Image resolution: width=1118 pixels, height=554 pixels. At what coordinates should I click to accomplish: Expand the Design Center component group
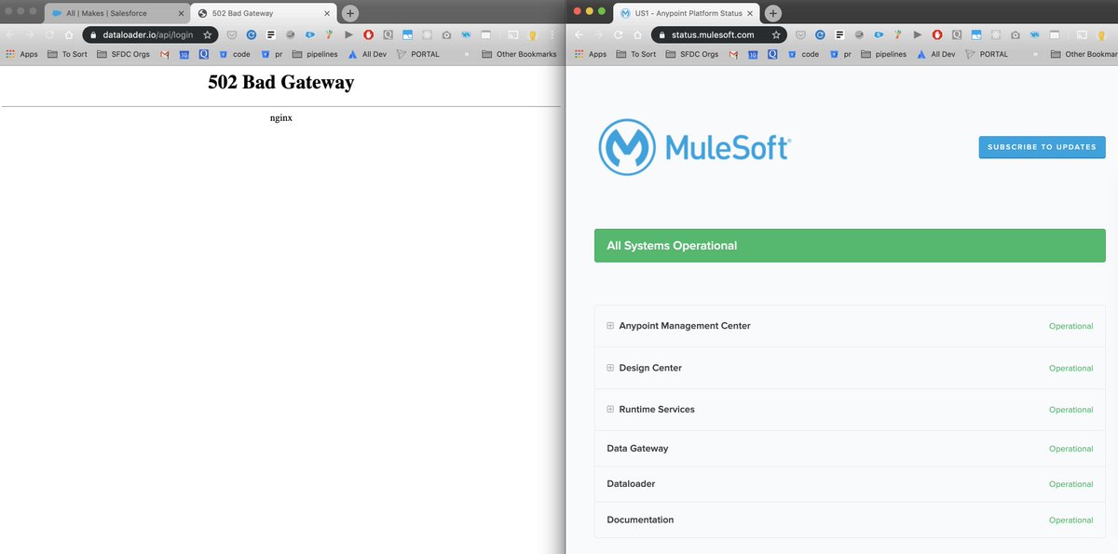(610, 368)
